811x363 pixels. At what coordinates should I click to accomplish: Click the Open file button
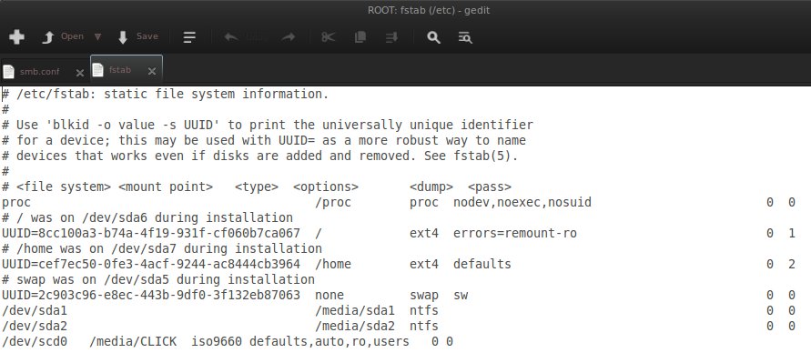click(63, 36)
